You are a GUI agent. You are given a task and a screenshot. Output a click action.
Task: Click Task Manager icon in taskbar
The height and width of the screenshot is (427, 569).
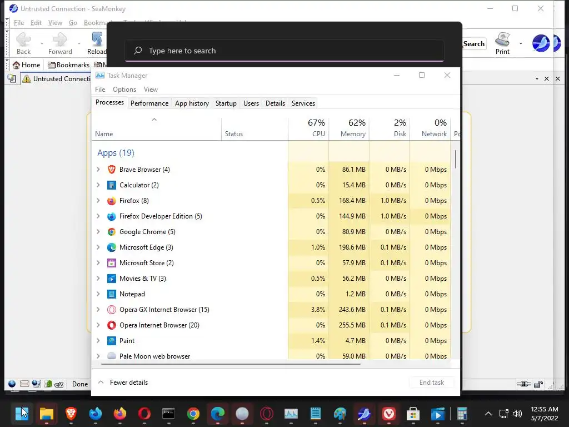291,413
